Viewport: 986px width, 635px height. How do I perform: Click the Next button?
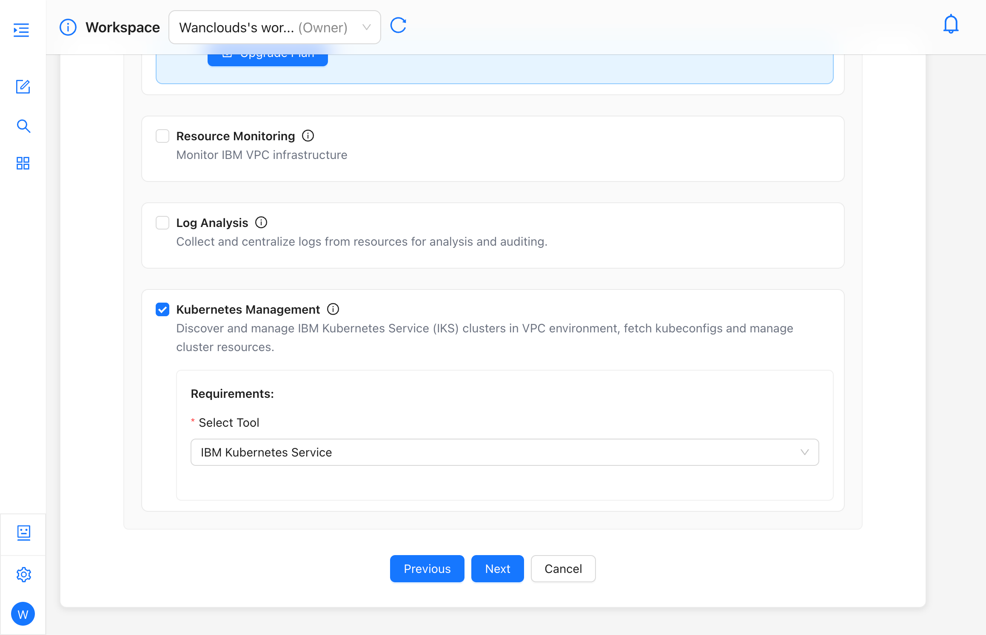(498, 569)
